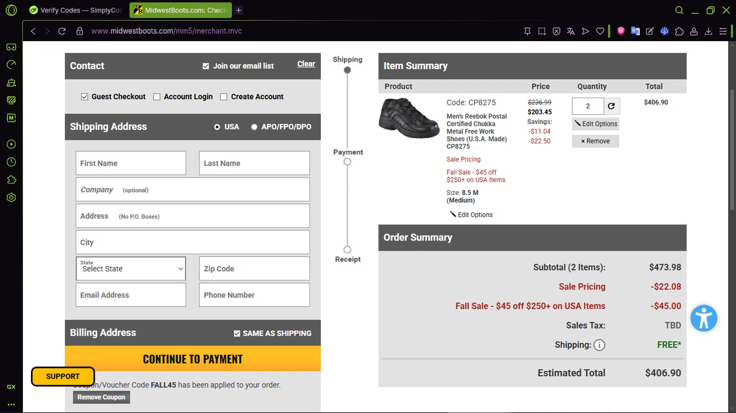
Task: Toggle SAME AS SHIPPING checkbox
Action: click(x=237, y=334)
